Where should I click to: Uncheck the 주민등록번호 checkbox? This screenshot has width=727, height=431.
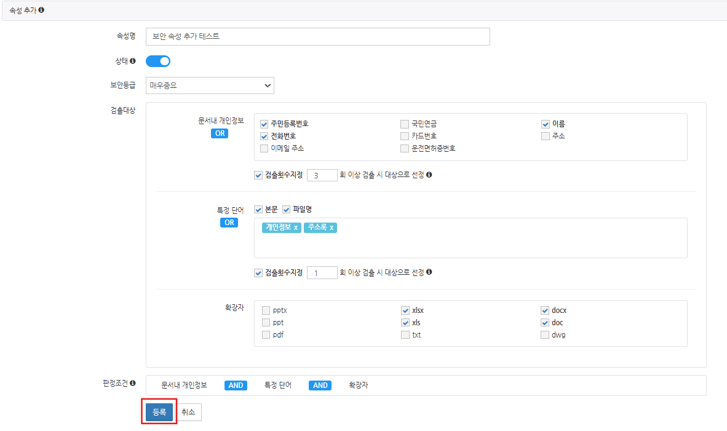tap(264, 124)
